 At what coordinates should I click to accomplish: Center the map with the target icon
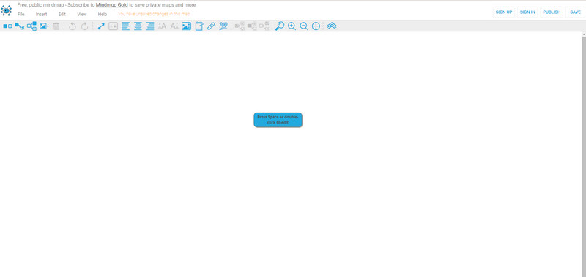(x=316, y=26)
